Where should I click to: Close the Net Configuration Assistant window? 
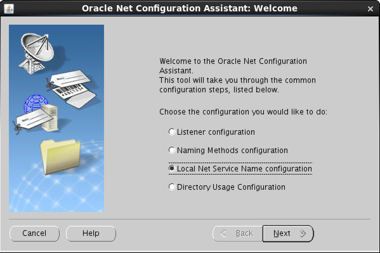point(370,9)
